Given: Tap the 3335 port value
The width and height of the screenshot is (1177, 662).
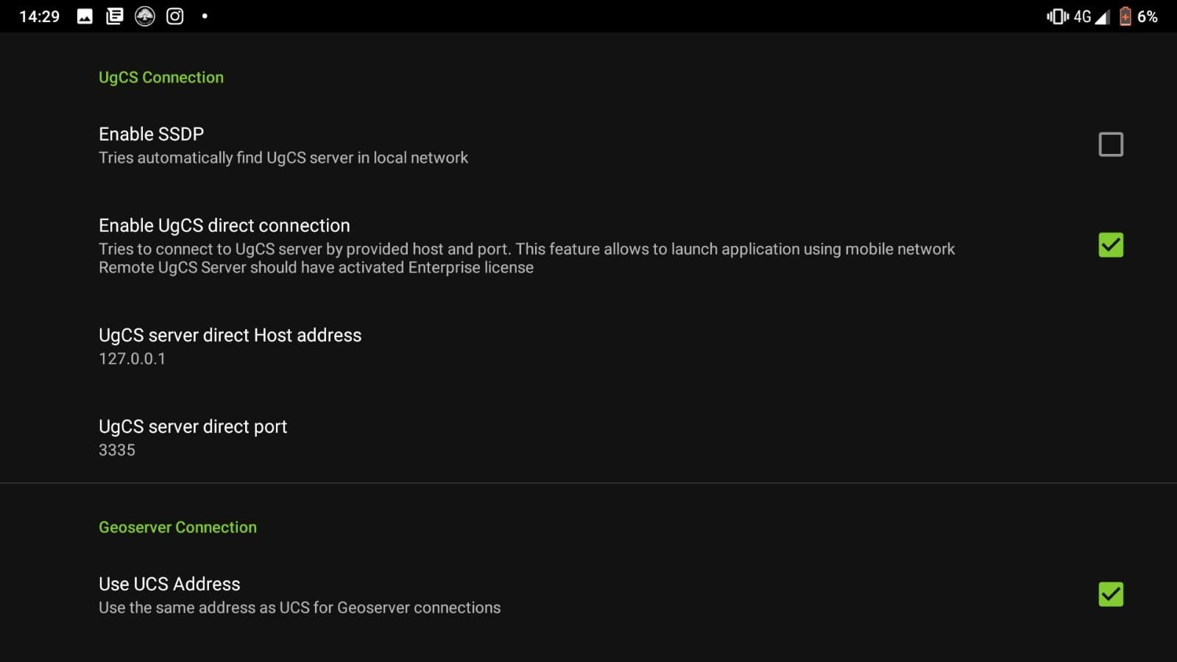Looking at the screenshot, I should (x=117, y=451).
